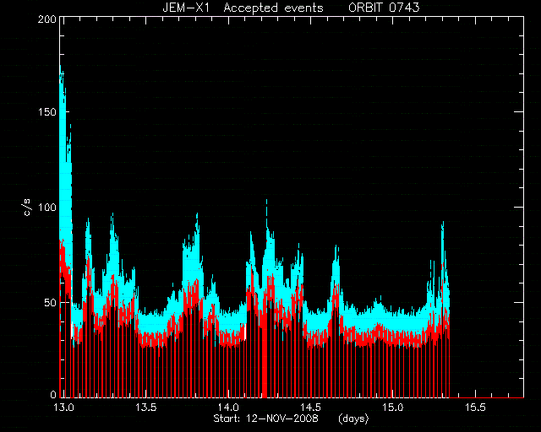Image resolution: width=541 pixels, height=432 pixels.
Task: Click the Start: 12-NOV-2008 label
Action: [x=265, y=418]
